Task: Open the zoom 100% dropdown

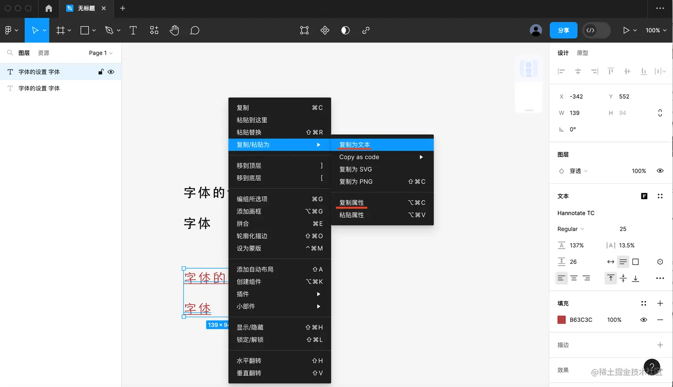Action: [656, 30]
